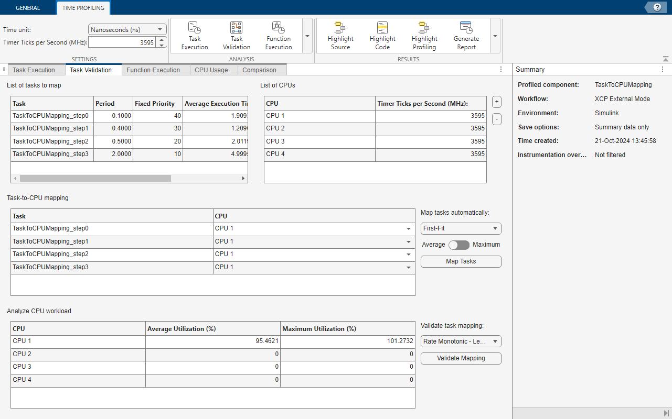Switch to the CPU Usage tab
The image size is (672, 419).
coord(211,70)
